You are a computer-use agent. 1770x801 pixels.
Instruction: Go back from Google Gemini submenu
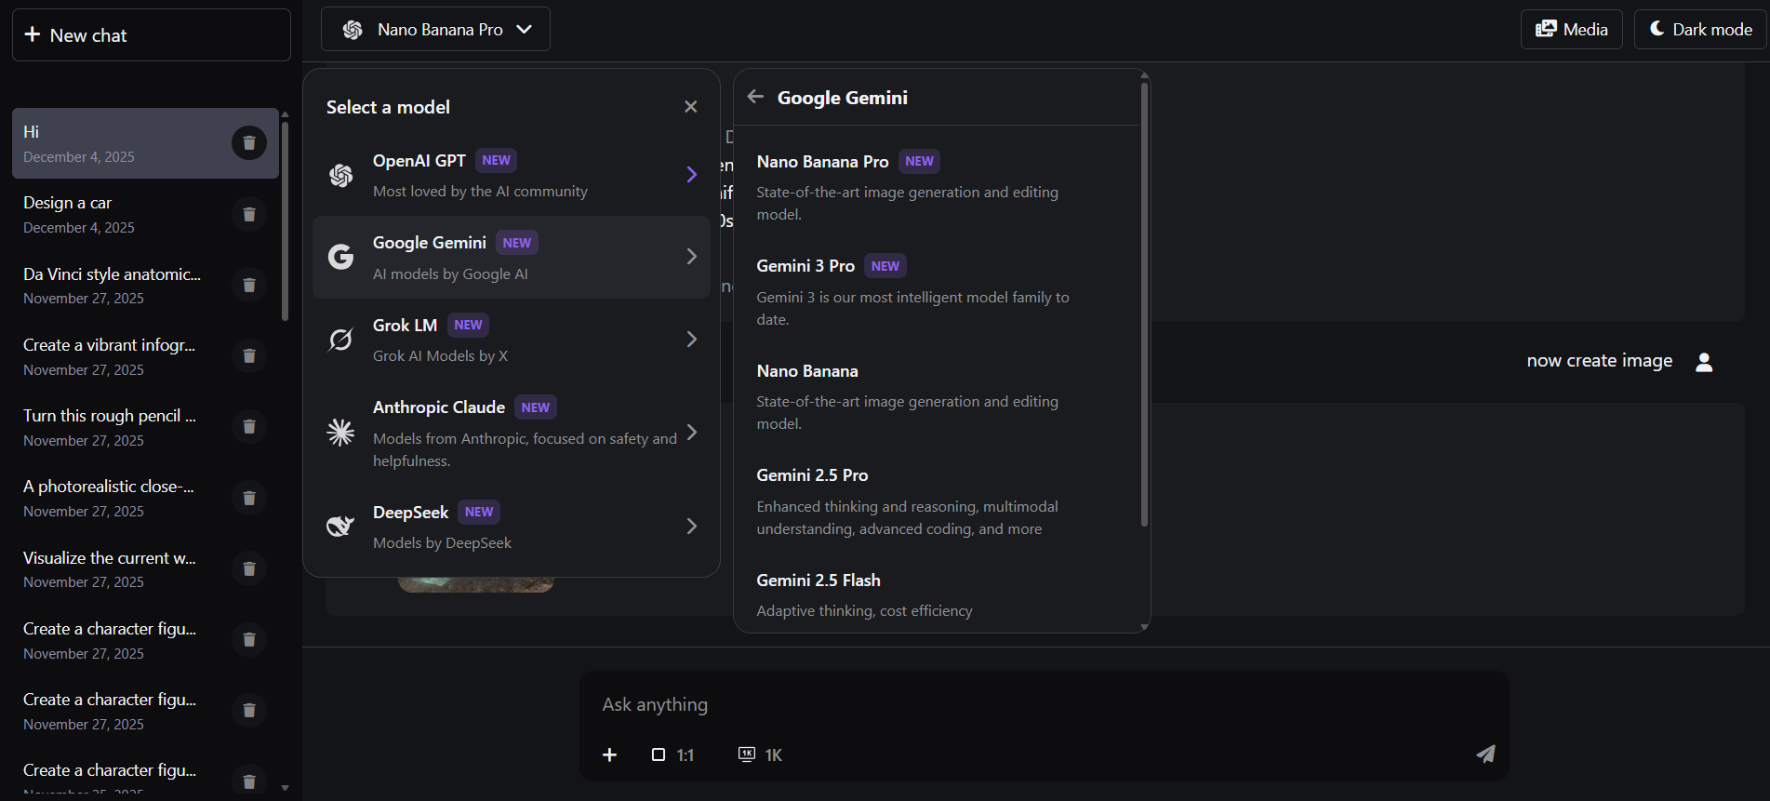(x=755, y=97)
